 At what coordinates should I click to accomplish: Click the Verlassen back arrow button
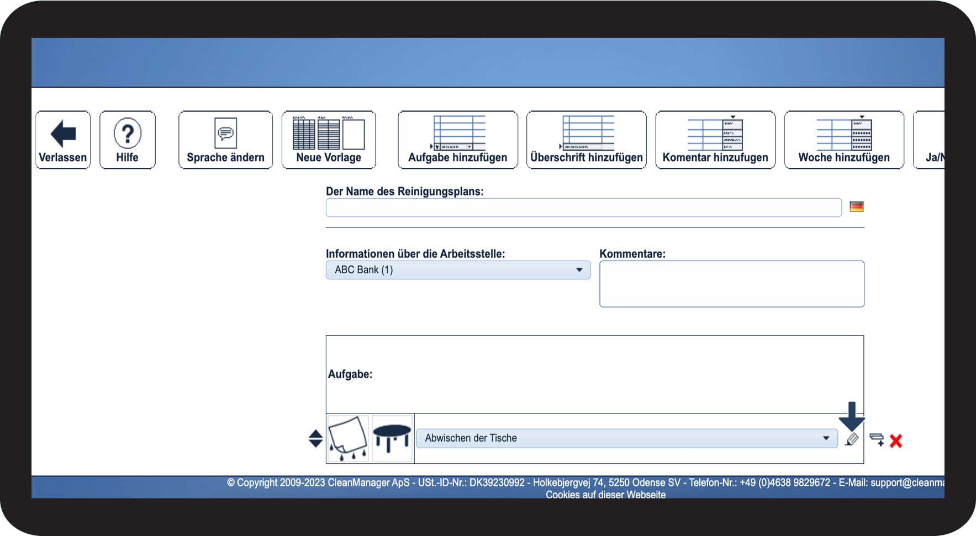click(63, 140)
